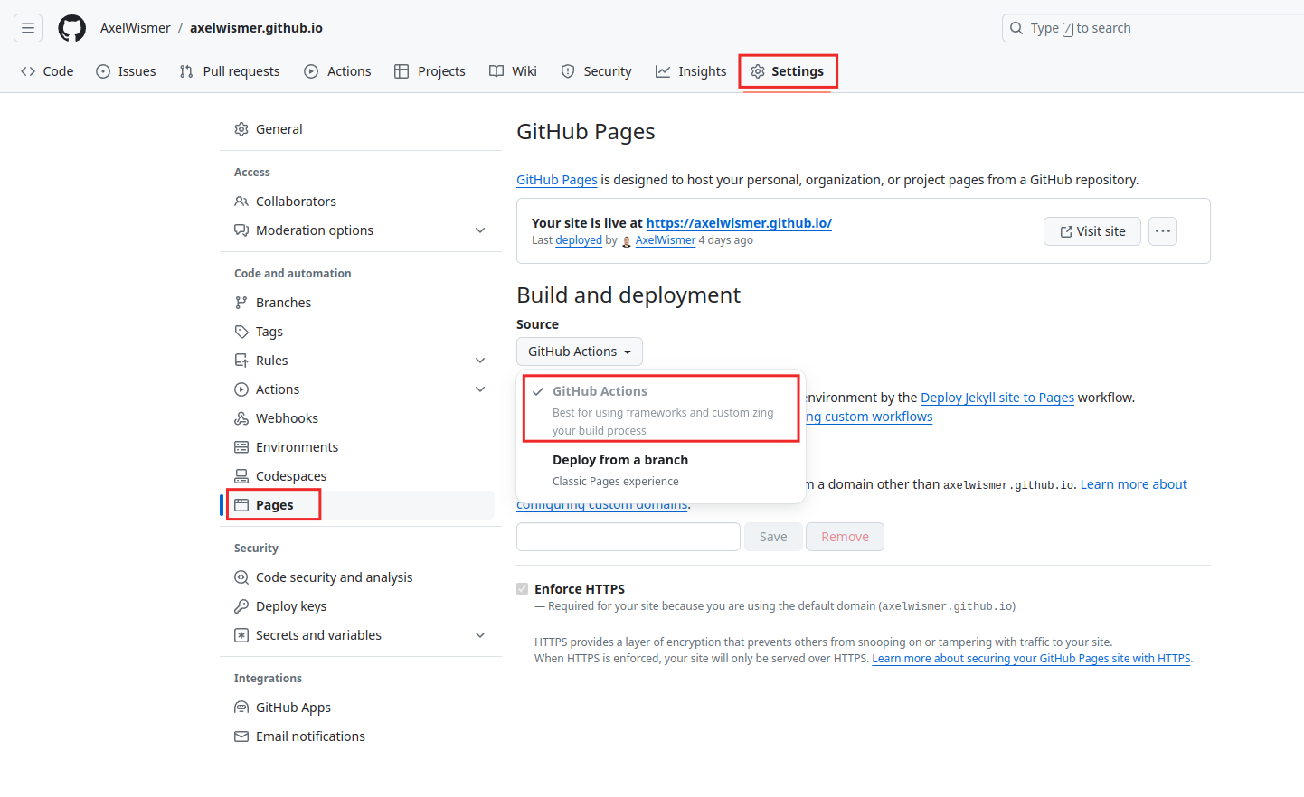The image size is (1304, 797).
Task: Click the GitHub Octocat logo
Action: 72,28
